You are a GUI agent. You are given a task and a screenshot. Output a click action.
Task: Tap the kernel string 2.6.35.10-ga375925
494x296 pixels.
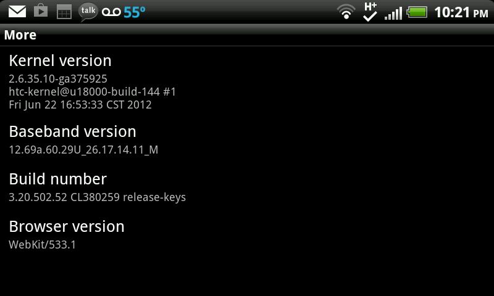(x=58, y=79)
